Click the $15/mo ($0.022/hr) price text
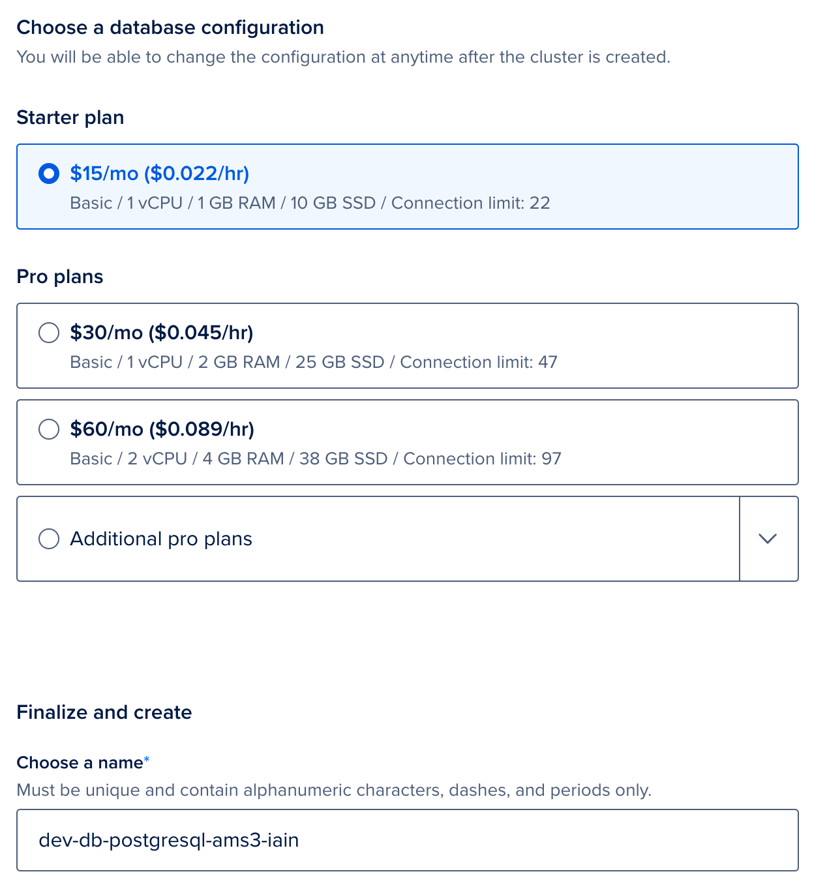Image resolution: width=827 pixels, height=891 pixels. coord(160,174)
